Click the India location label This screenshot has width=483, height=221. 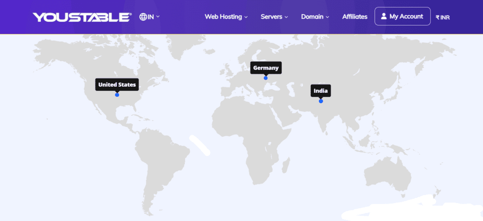tap(321, 90)
